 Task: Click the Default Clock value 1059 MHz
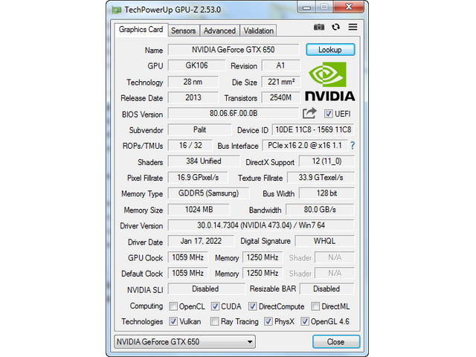point(188,273)
